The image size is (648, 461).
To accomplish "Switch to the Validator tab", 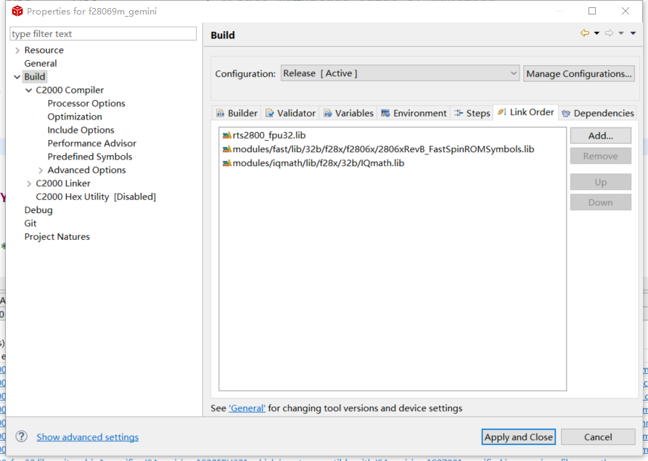I will [290, 113].
